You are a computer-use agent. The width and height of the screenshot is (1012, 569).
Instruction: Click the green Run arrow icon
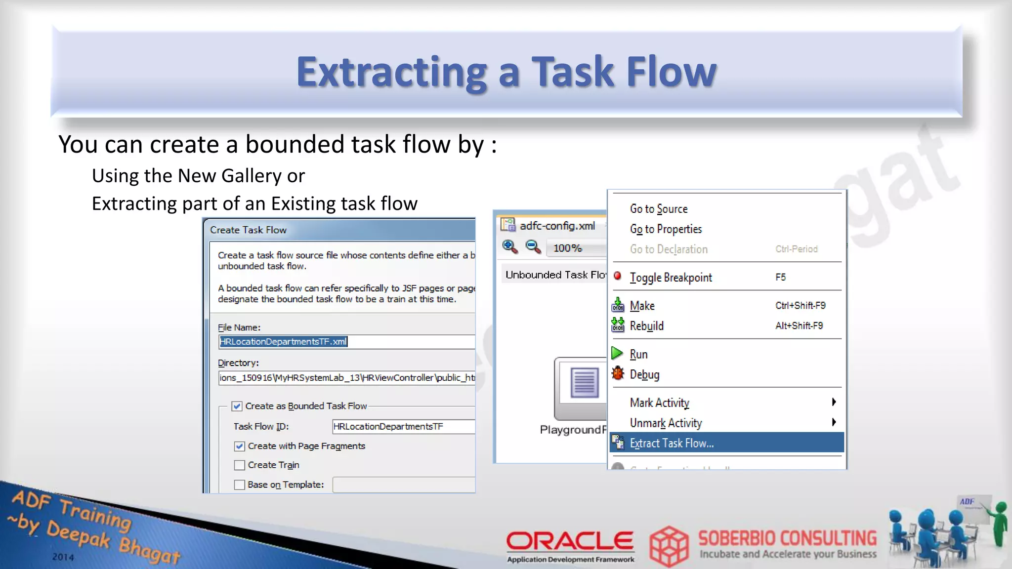(x=617, y=354)
